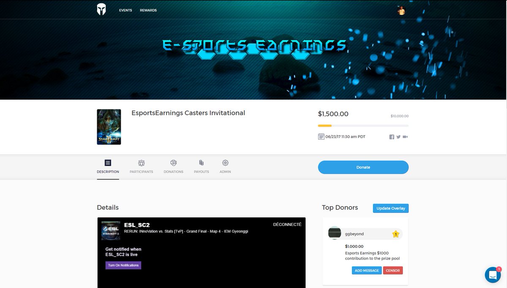
Task: Open the Rewards menu
Action: pos(148,10)
